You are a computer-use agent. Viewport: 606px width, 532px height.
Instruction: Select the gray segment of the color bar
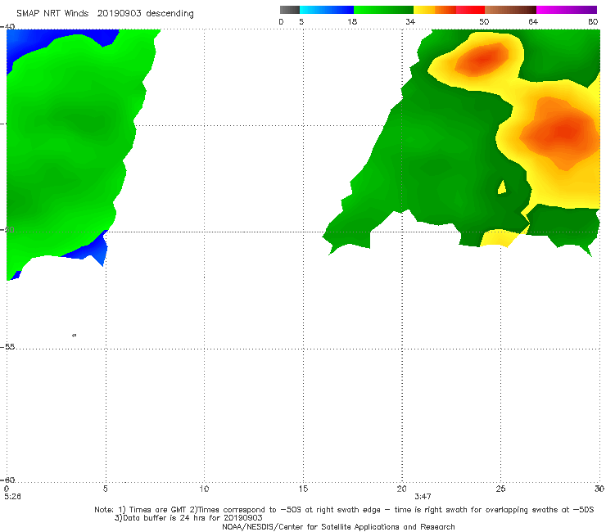point(289,10)
